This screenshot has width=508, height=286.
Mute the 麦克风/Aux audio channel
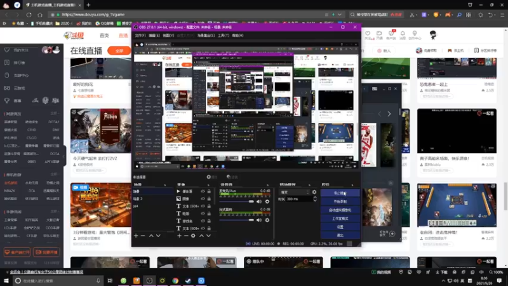click(259, 201)
